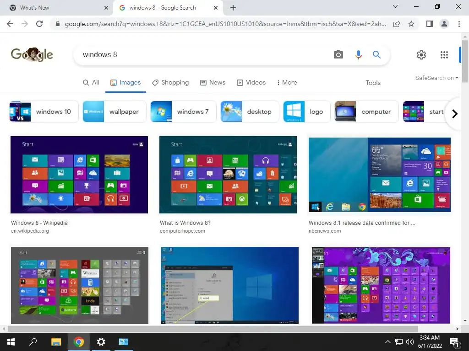Open the gray Start screen thumbnail

80,285
